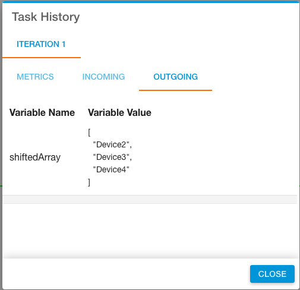300x290 pixels.
Task: Select the ITERATION 1 tab
Action: click(x=41, y=44)
